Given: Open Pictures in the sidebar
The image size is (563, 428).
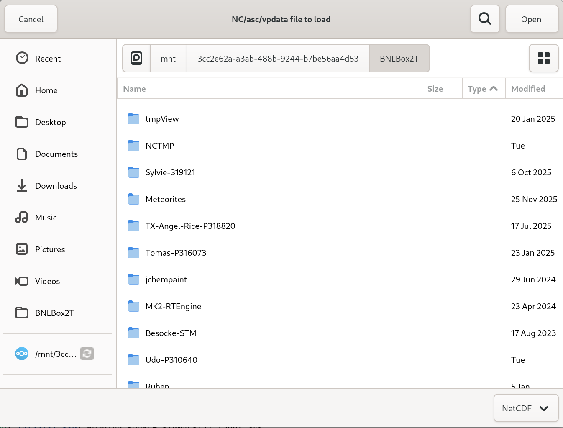Looking at the screenshot, I should click(50, 249).
